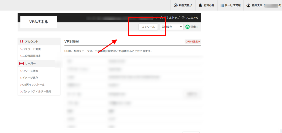Click the grid icon beside サービス管理

tap(222, 5)
